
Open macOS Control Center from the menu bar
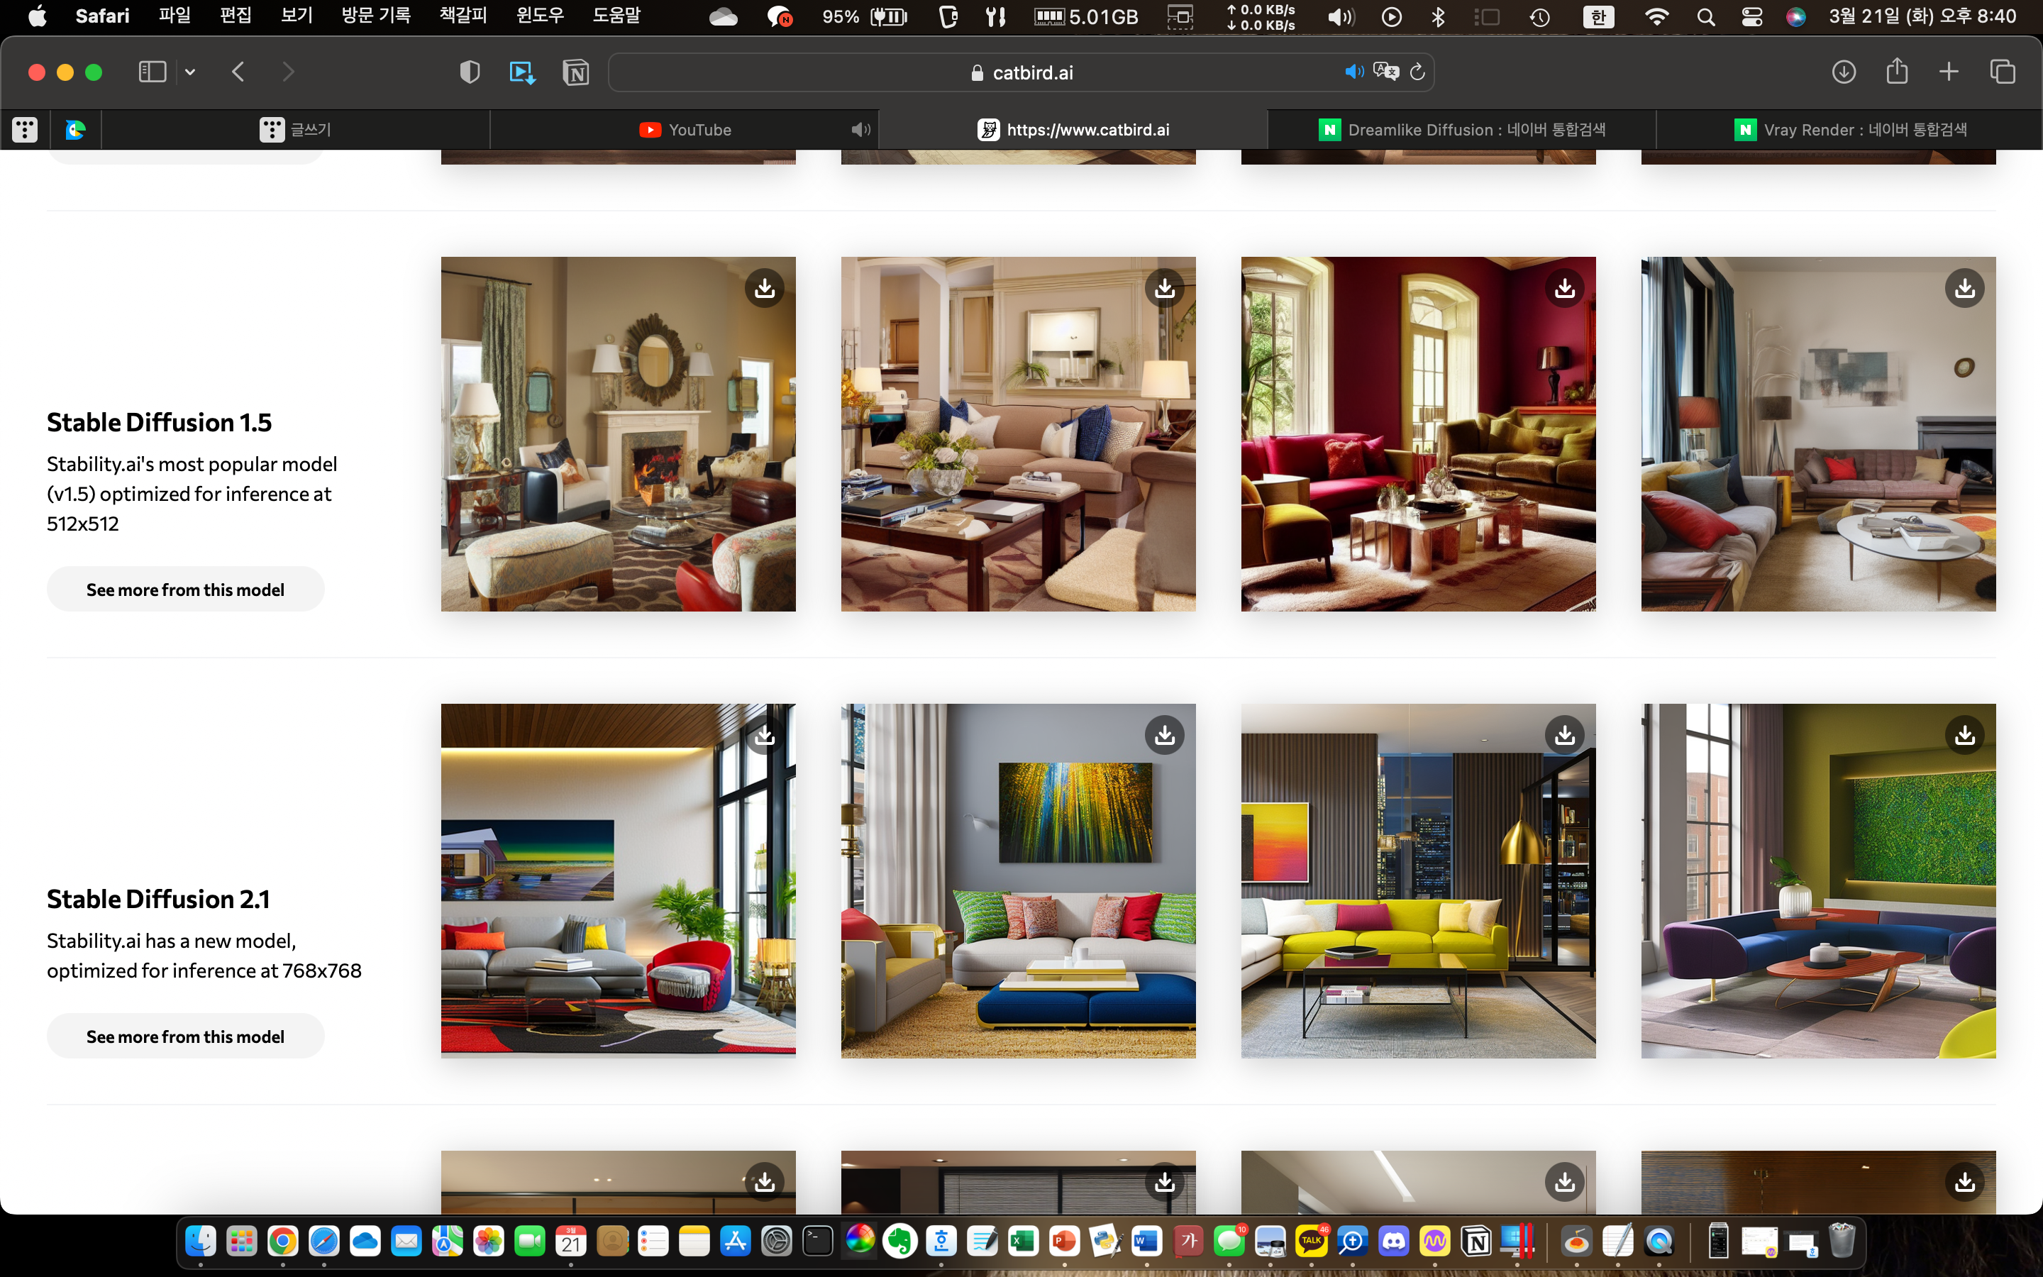point(1751,16)
